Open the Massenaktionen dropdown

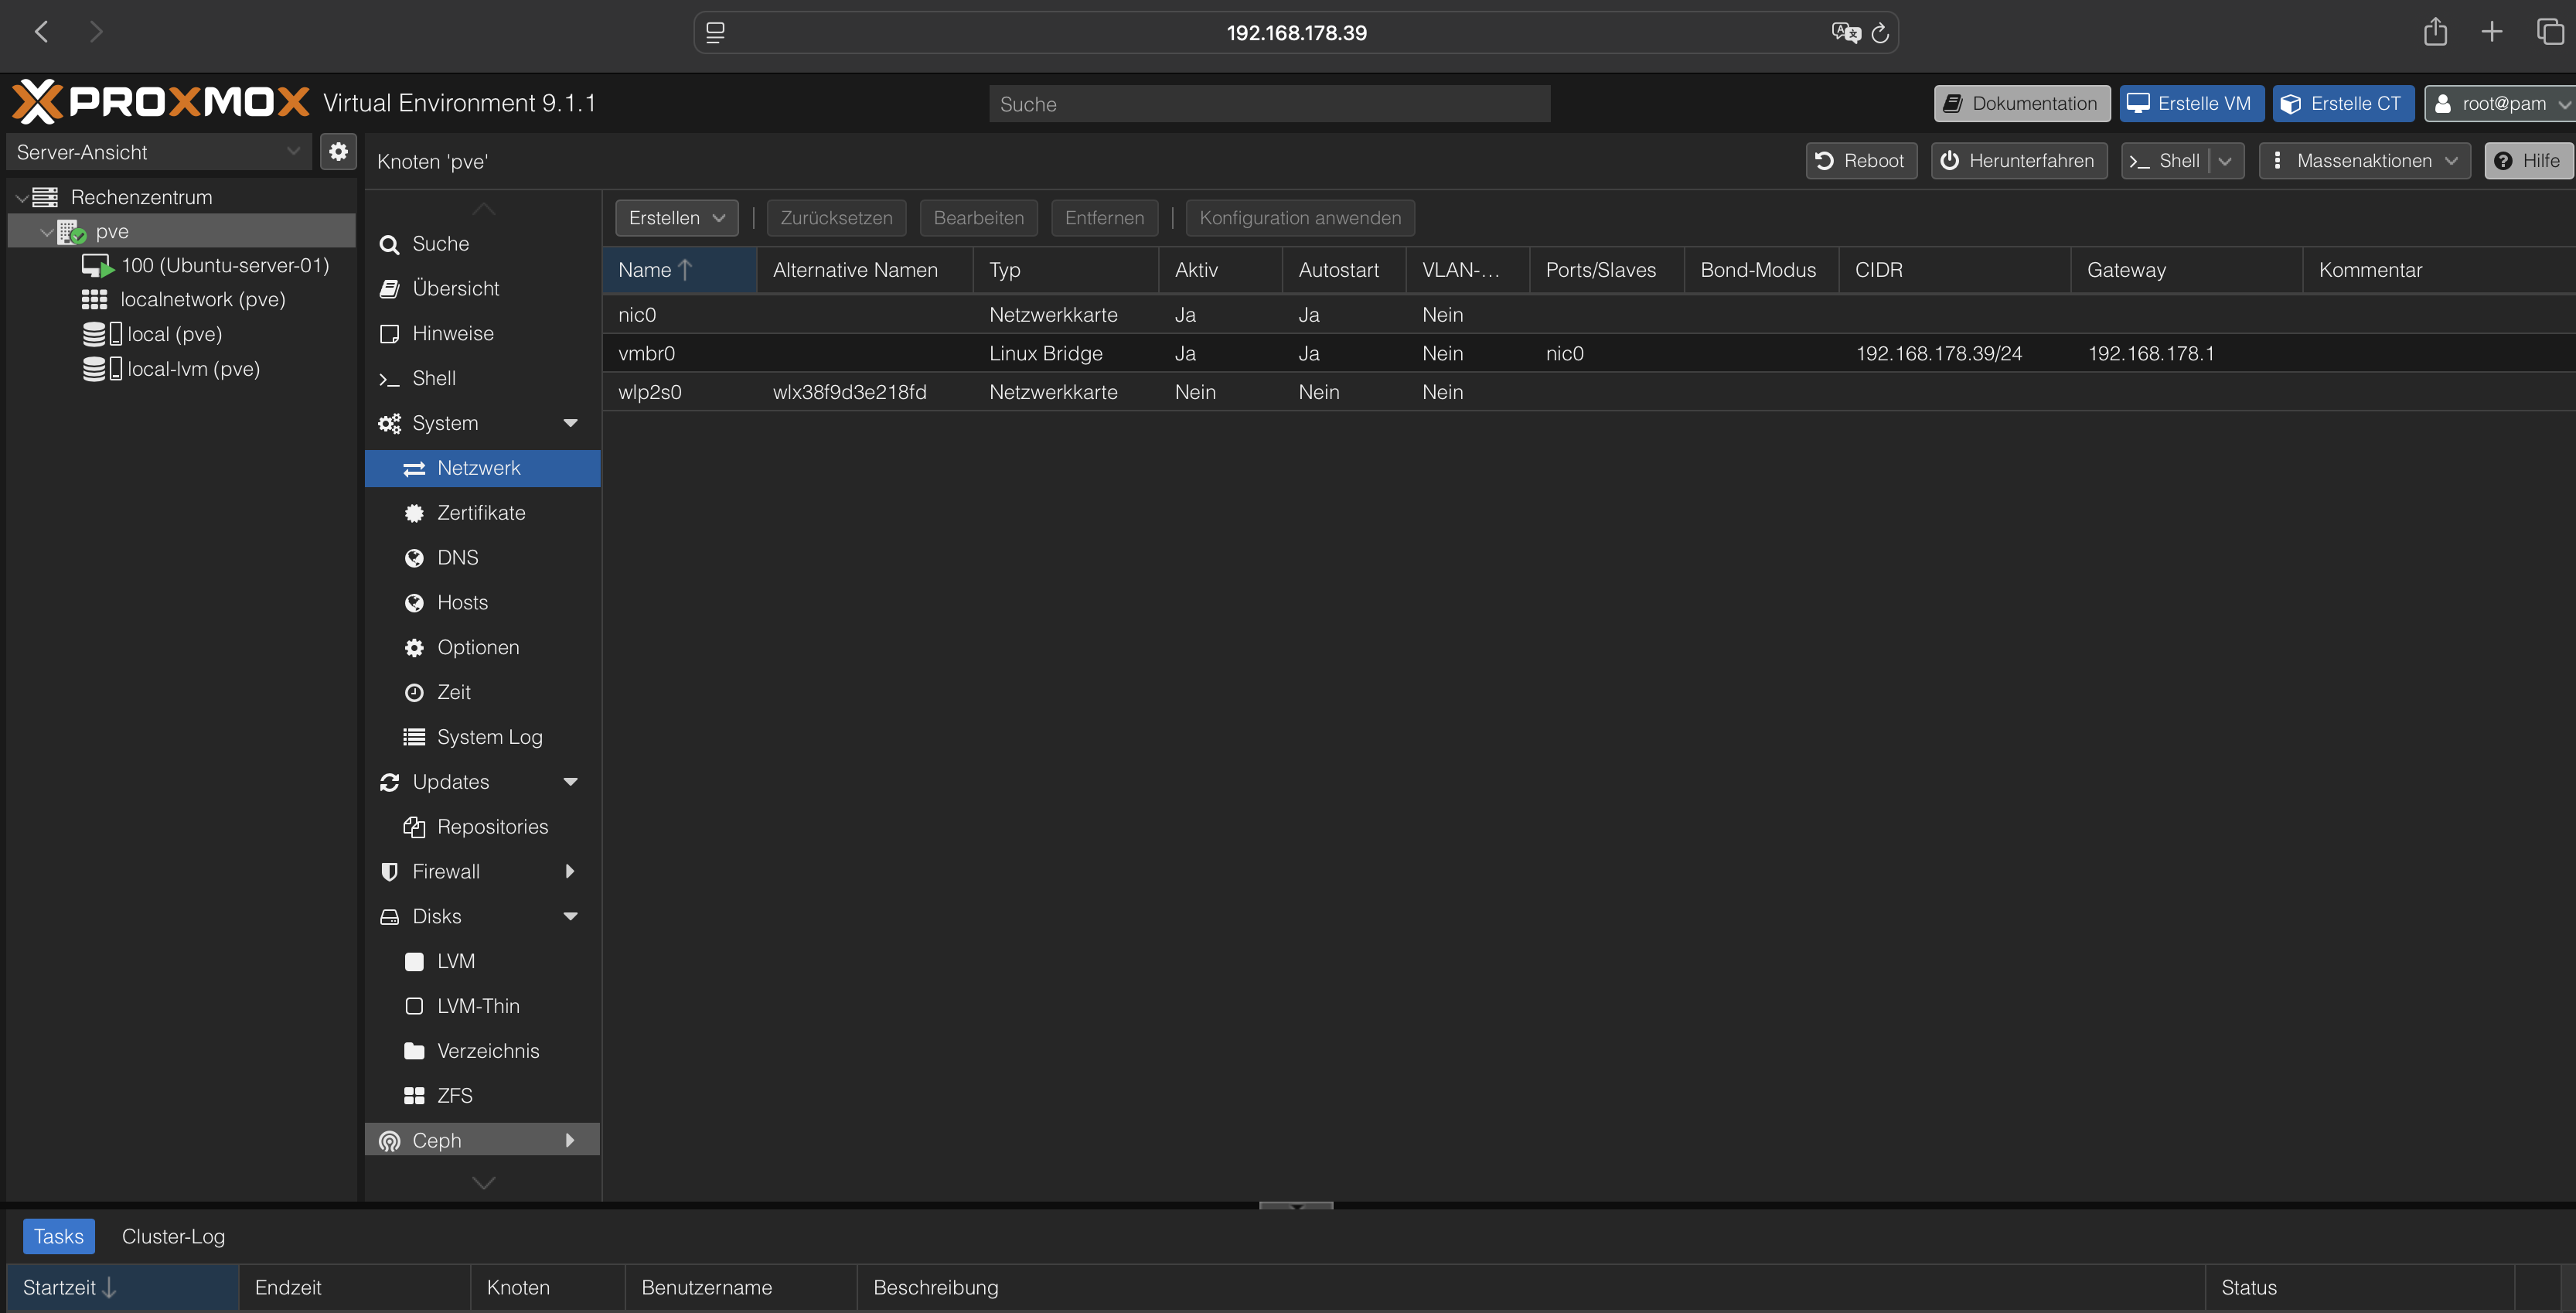[x=2364, y=161]
